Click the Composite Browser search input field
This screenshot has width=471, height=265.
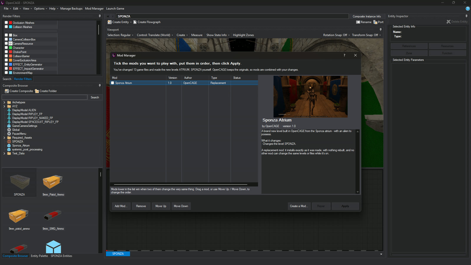[45, 97]
